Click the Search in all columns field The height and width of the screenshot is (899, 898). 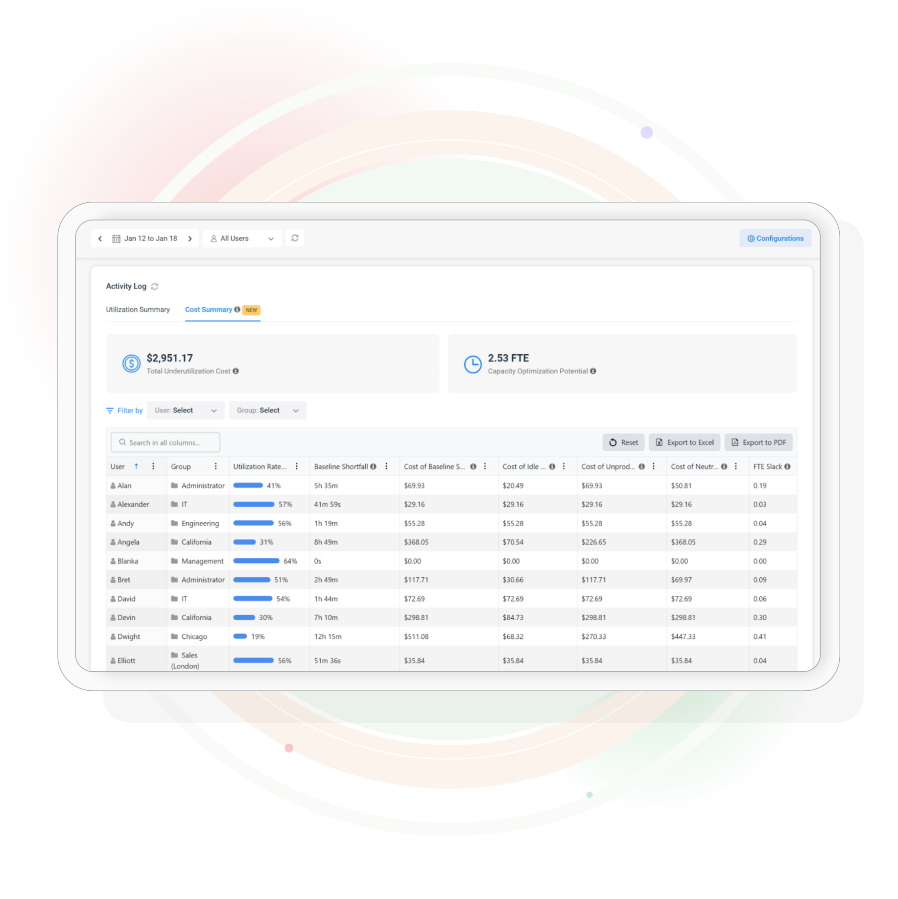(x=165, y=442)
